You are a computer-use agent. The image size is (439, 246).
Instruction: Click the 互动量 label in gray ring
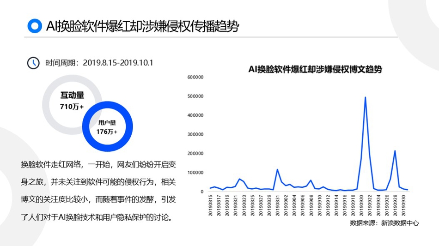point(72,96)
